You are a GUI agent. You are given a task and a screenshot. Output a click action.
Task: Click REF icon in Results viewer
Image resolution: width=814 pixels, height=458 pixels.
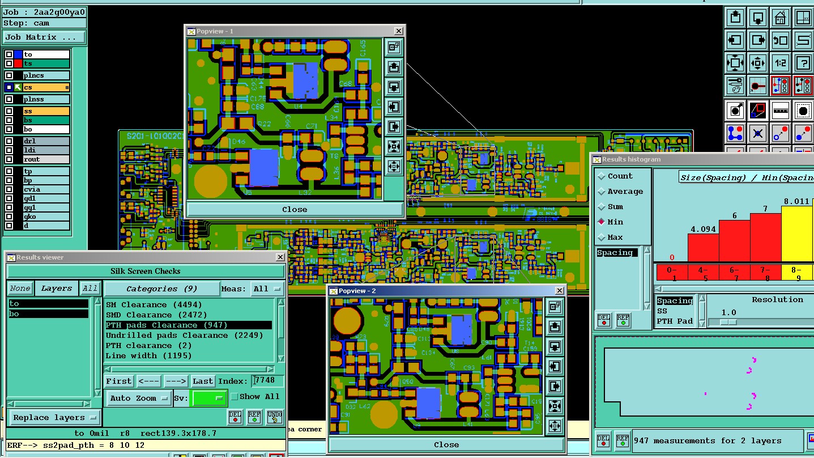(254, 417)
